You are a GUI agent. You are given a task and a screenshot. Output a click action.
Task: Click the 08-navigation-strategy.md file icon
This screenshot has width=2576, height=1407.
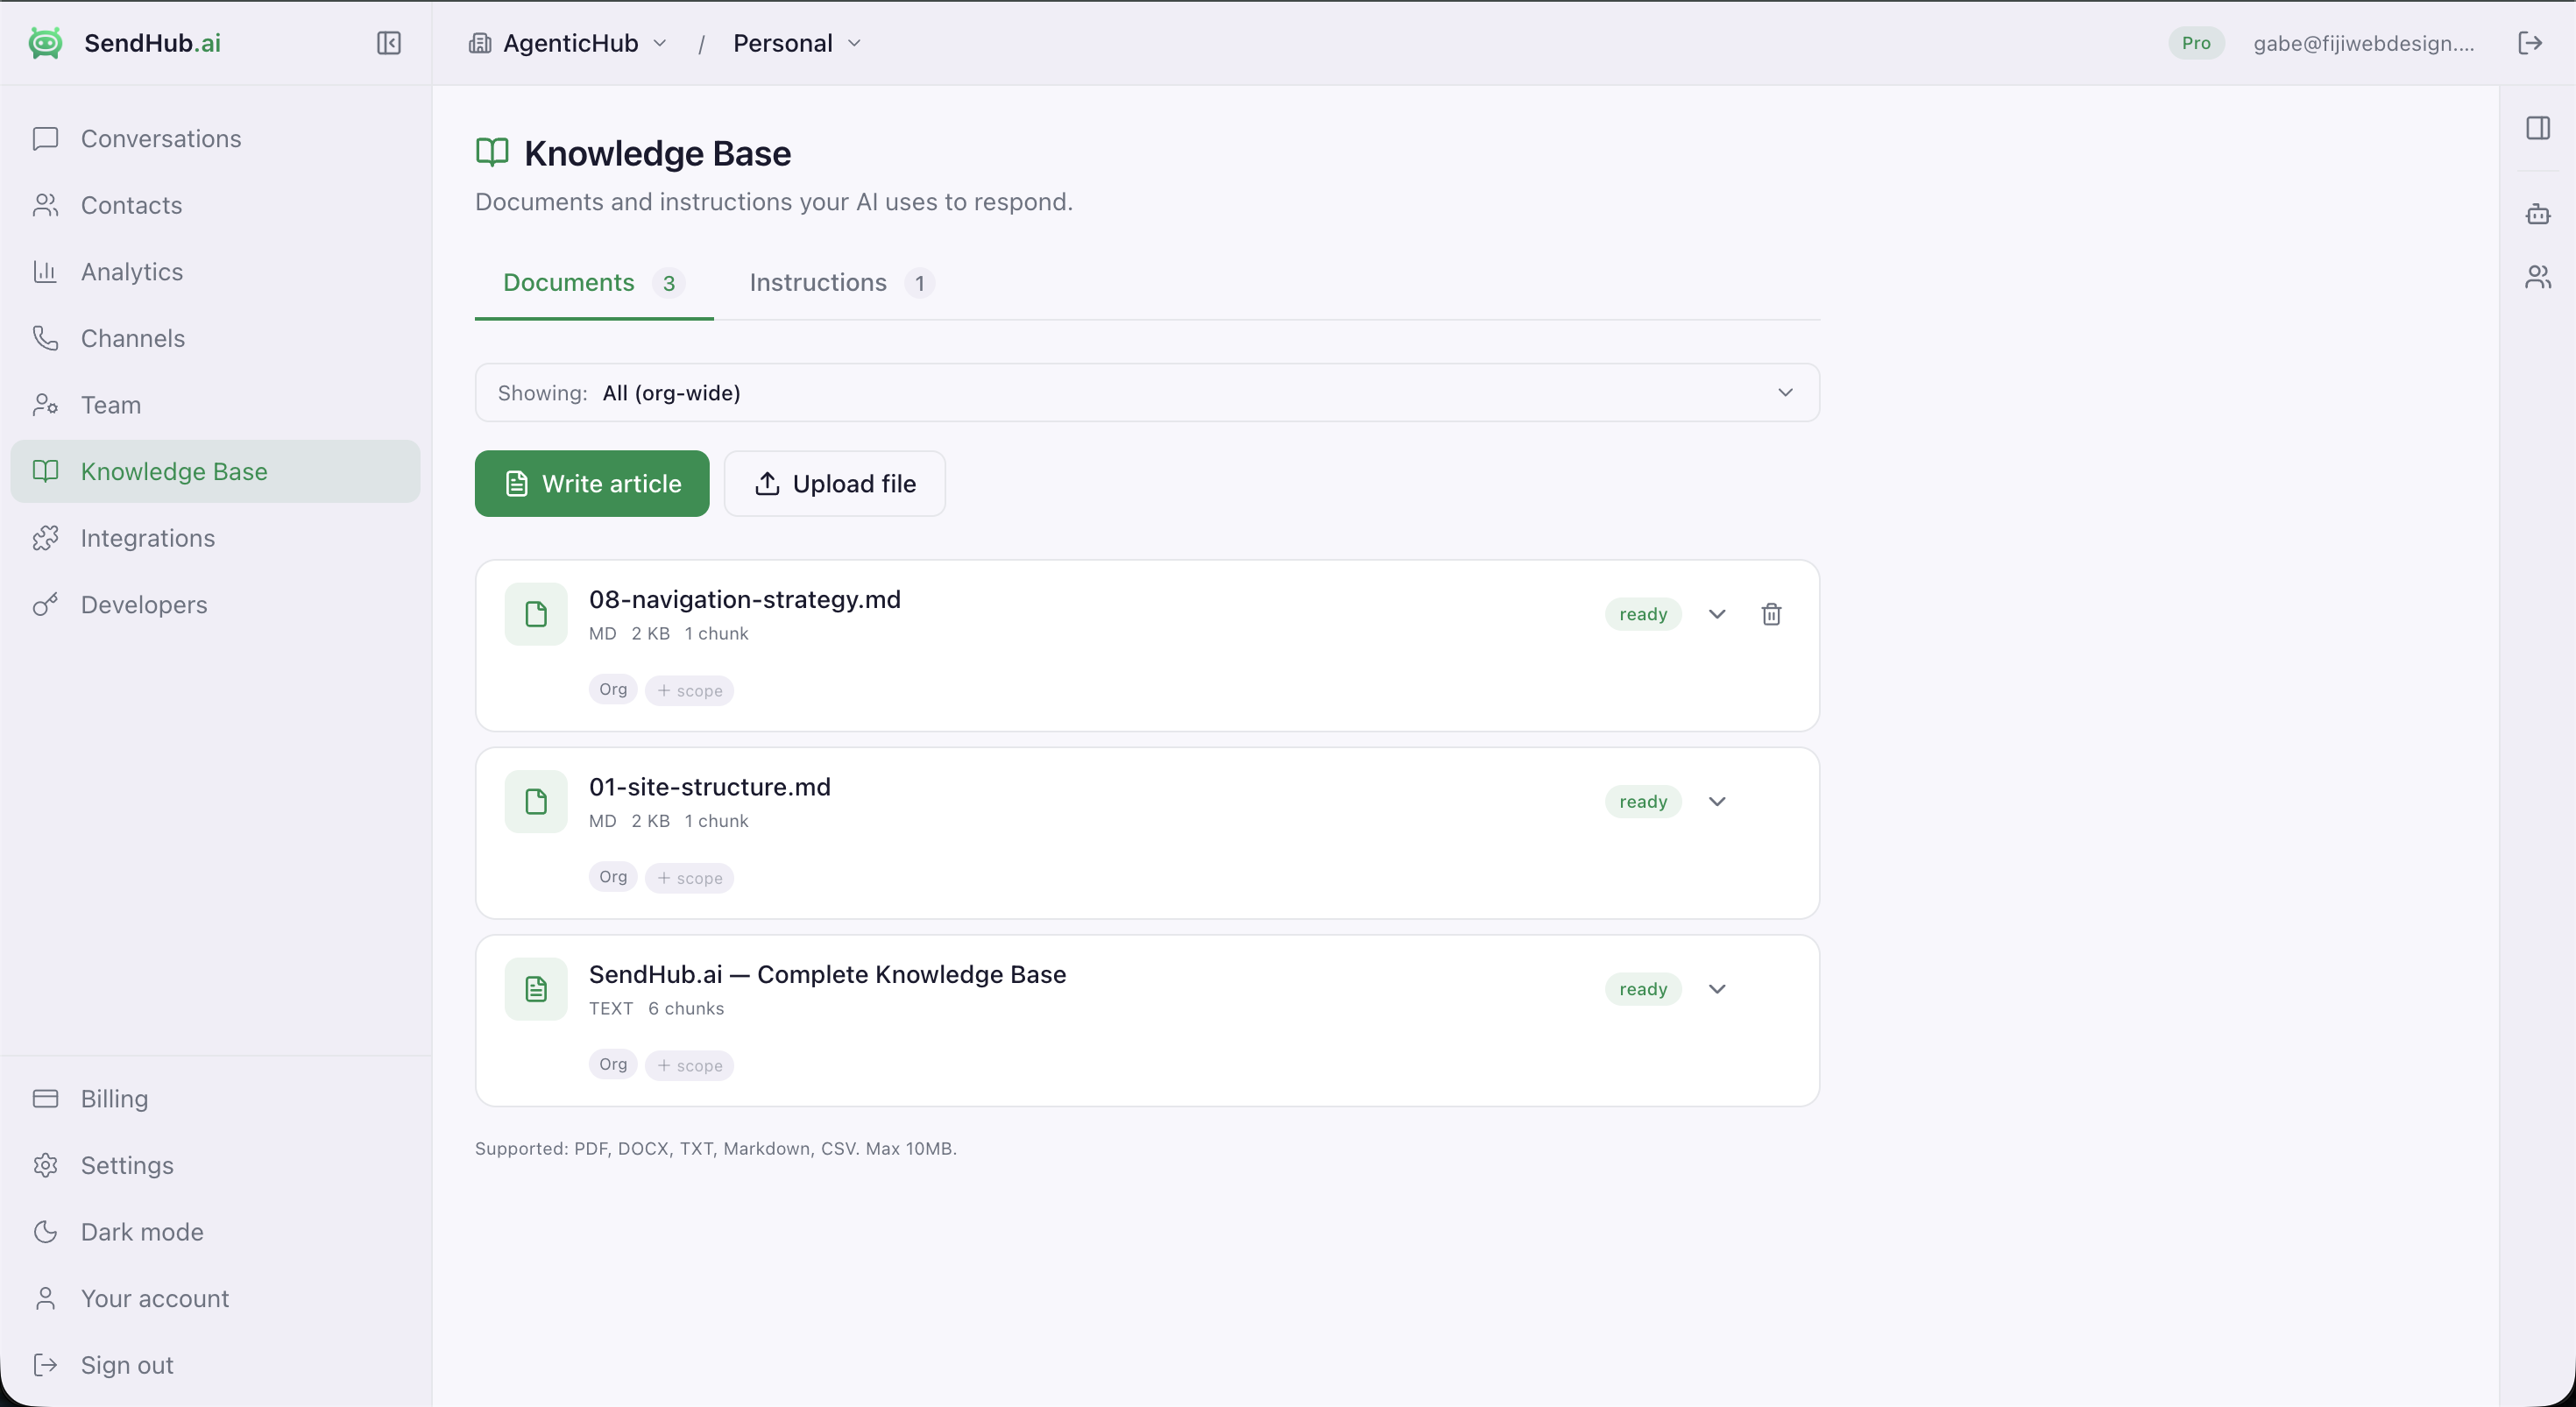[x=536, y=614]
